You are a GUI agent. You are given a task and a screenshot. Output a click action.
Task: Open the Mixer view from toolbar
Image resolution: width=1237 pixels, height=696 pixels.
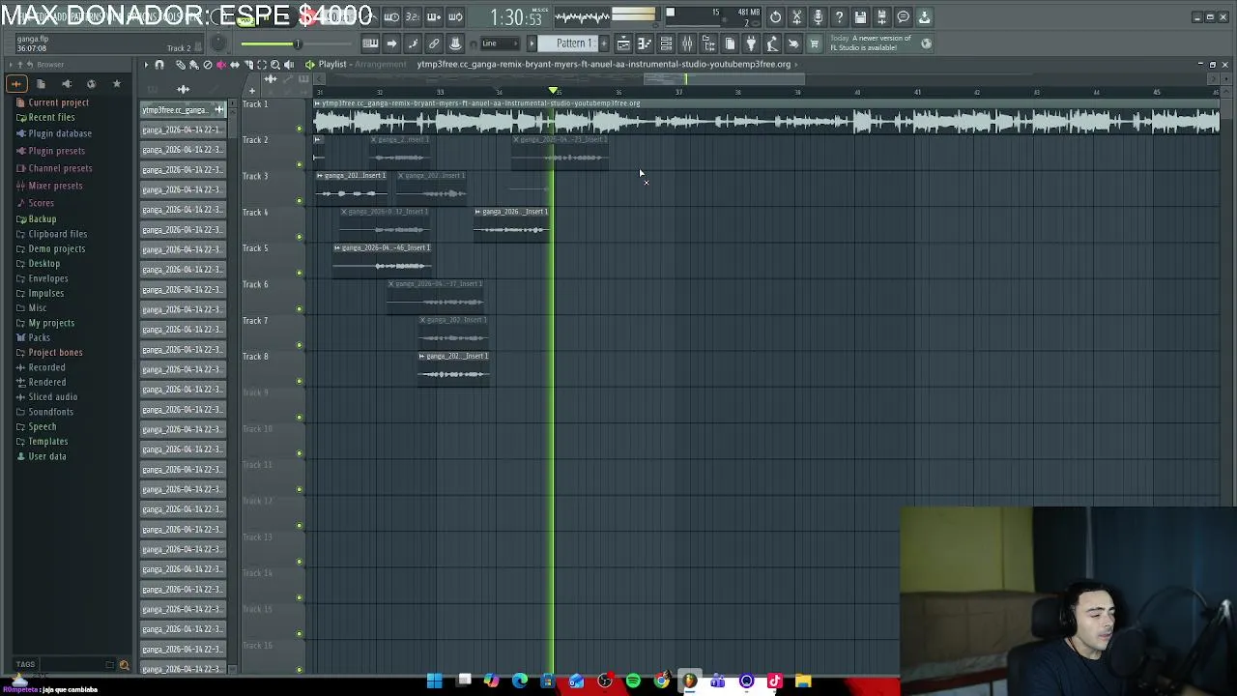click(x=687, y=43)
